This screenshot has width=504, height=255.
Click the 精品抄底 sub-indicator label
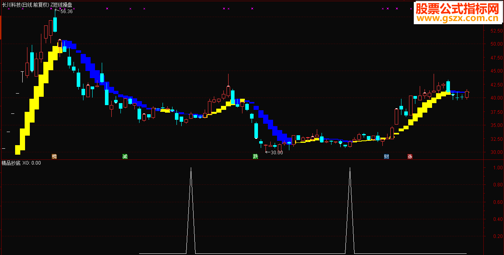click(11, 163)
